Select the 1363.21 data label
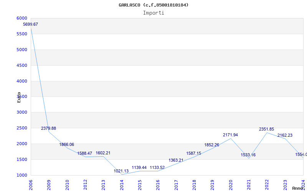 pos(176,160)
